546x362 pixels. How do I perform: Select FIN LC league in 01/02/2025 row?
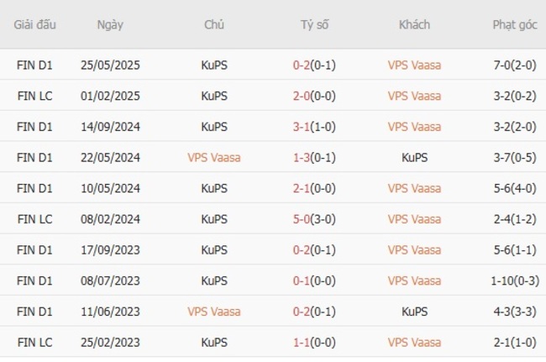tap(35, 96)
